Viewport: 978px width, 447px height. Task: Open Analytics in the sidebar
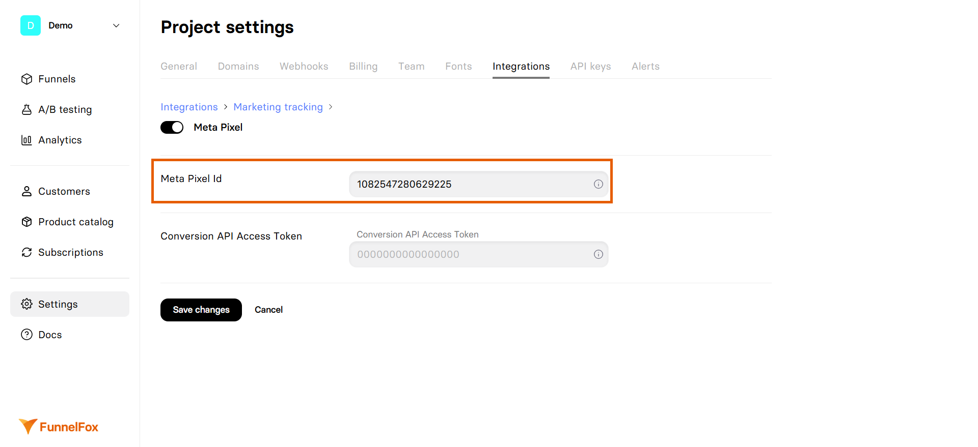click(x=70, y=140)
